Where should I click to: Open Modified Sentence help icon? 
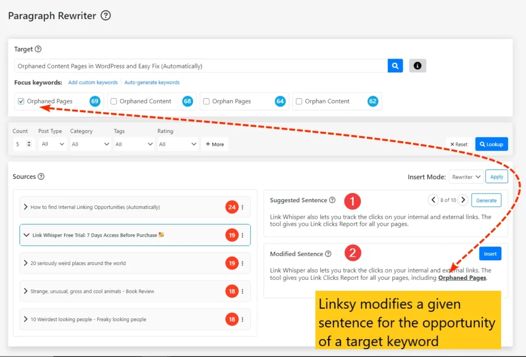tap(328, 254)
